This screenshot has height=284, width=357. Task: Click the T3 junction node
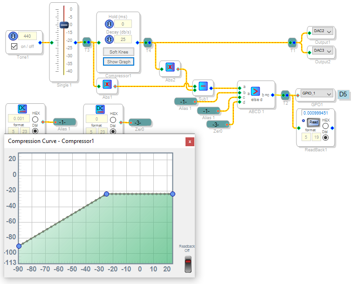point(87,42)
